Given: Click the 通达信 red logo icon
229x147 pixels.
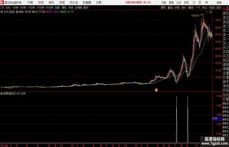Looking at the screenshot, I should (2, 2).
